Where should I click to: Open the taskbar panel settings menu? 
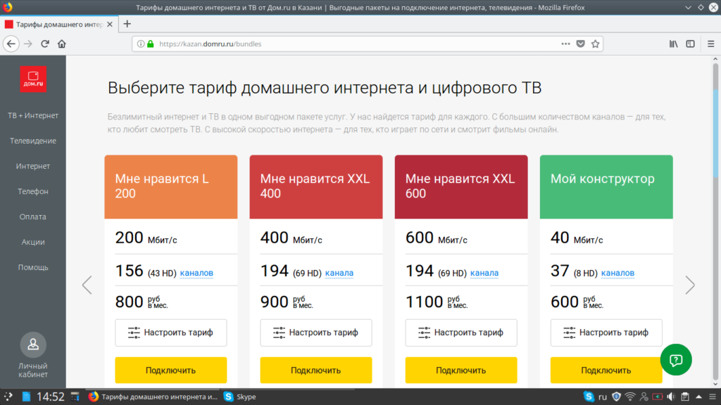coord(713,397)
